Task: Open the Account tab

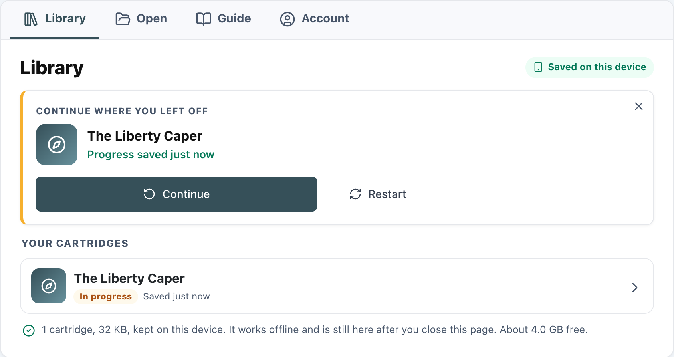Action: pyautogui.click(x=315, y=19)
